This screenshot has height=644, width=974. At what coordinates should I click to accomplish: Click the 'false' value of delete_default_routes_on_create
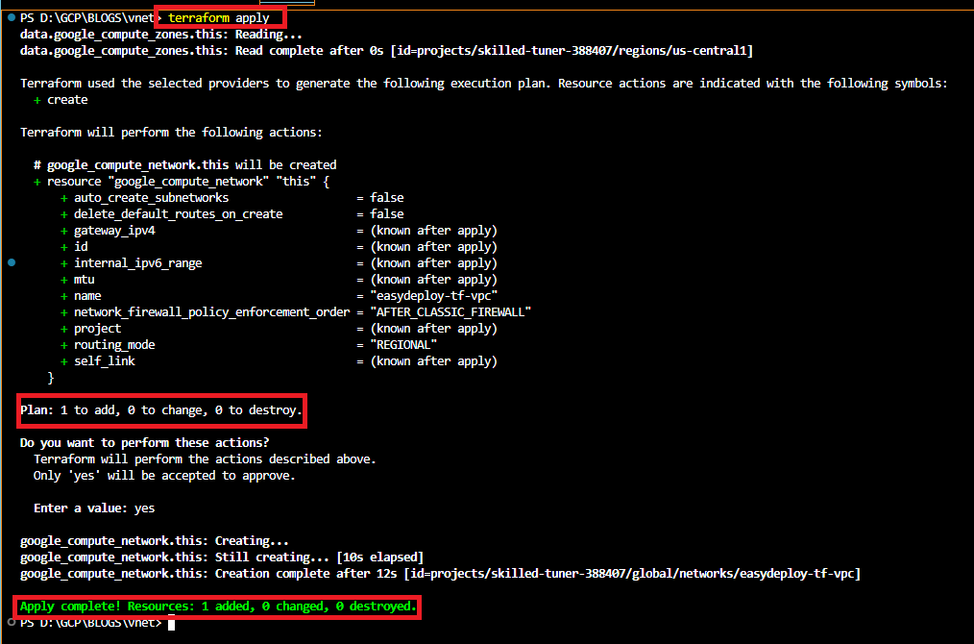387,213
